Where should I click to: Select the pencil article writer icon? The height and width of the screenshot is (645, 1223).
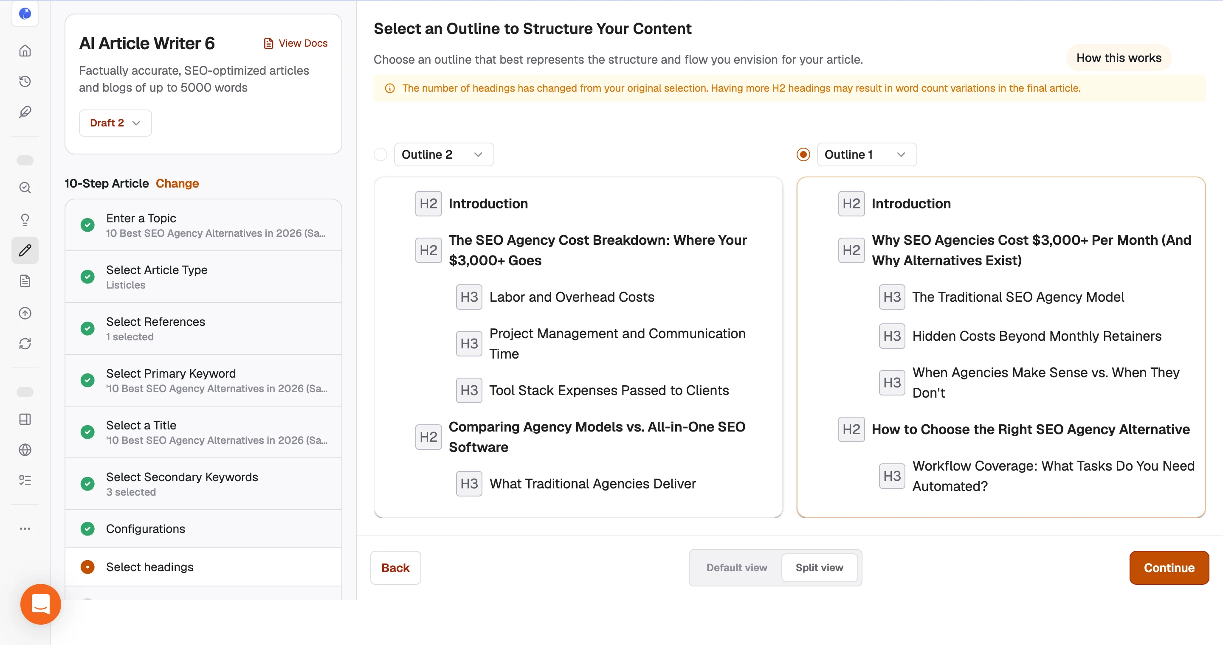(x=25, y=250)
